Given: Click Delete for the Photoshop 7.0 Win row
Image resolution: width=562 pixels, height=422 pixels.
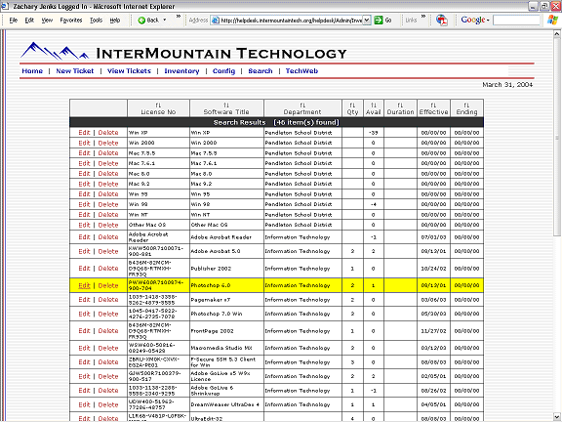Looking at the screenshot, I should point(108,314).
